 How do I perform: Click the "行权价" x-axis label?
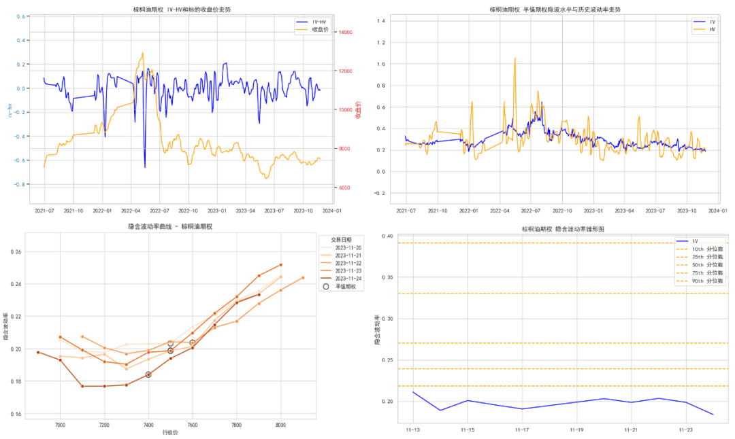click(x=170, y=433)
